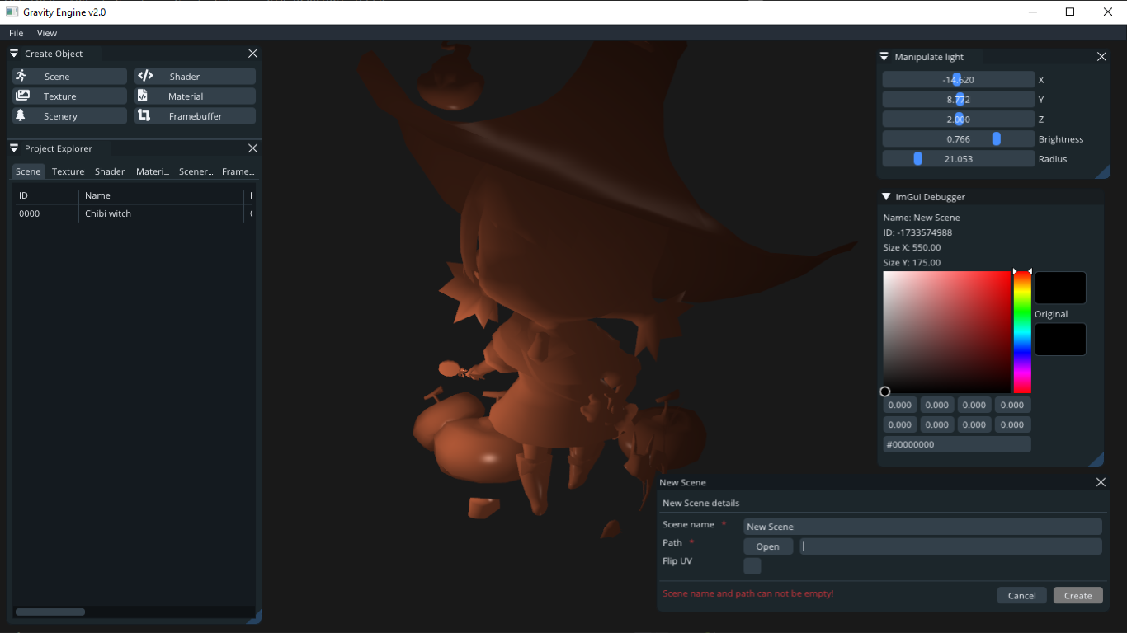This screenshot has height=633, width=1127.
Task: Click the hex color #00000000 field
Action: 956,444
